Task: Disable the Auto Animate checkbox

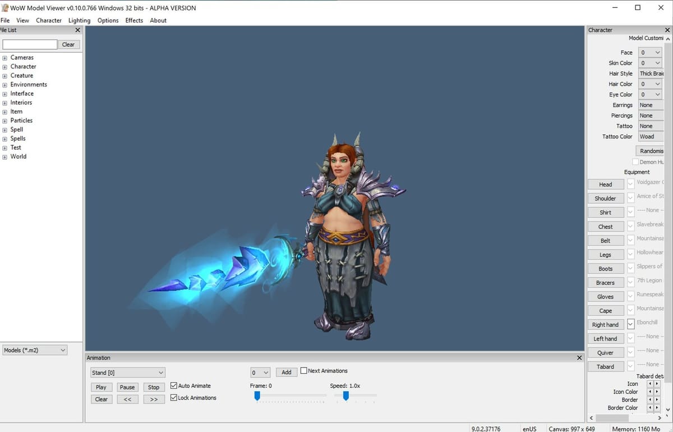Action: (174, 386)
